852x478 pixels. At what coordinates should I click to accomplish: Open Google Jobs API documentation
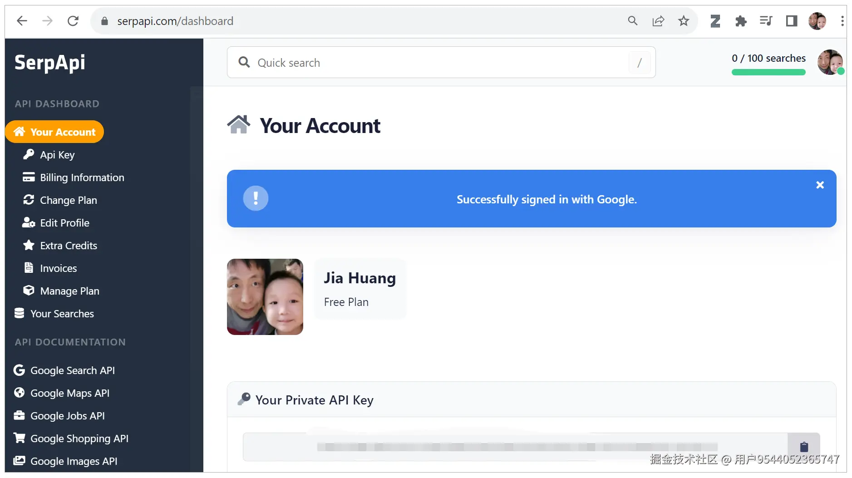click(x=67, y=416)
